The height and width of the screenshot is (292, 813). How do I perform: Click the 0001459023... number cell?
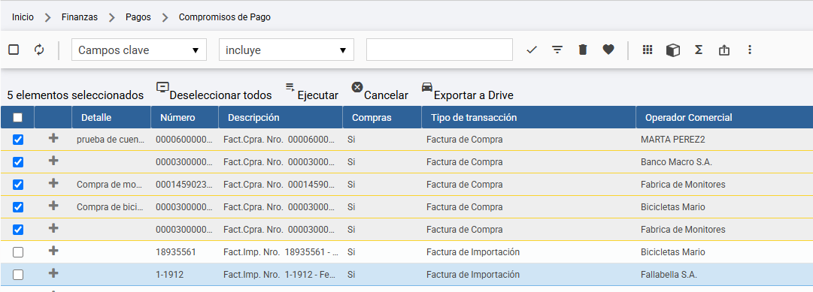pos(184,185)
